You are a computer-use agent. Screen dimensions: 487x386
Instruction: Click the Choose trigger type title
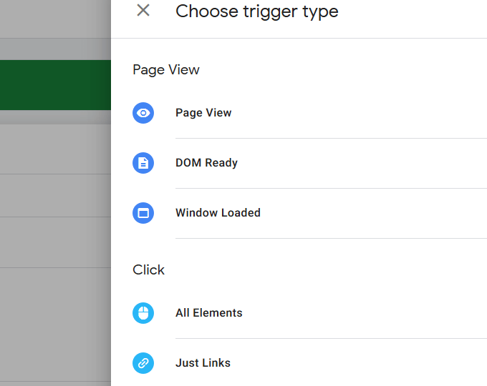256,11
